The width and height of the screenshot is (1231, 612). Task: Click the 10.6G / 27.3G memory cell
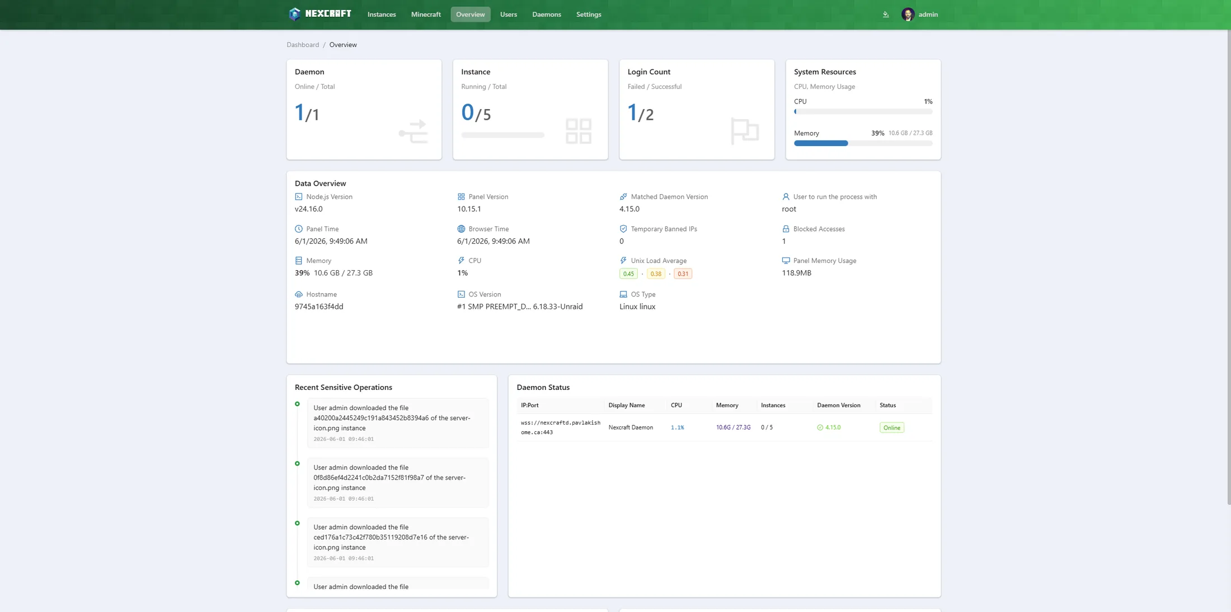point(734,427)
